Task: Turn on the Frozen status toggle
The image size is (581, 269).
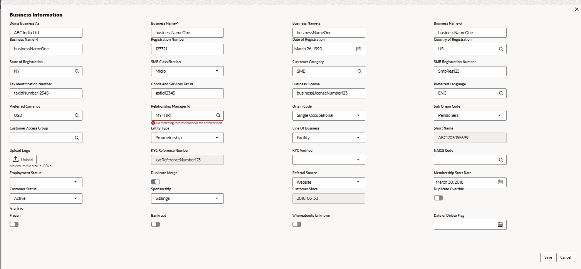Action: (14, 224)
